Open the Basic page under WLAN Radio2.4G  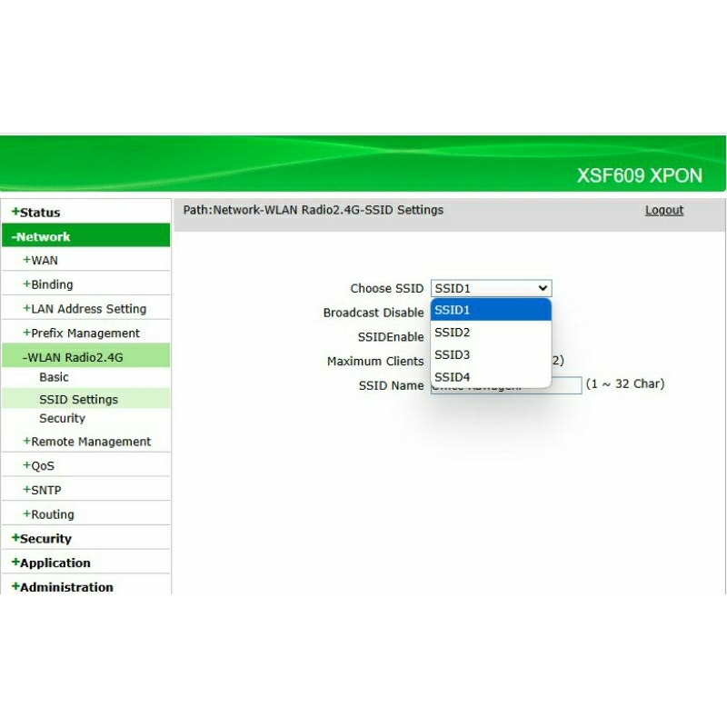point(54,376)
